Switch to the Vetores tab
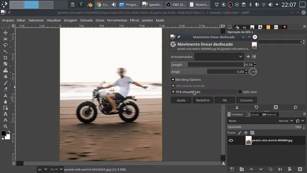The width and height of the screenshot is (307, 173). [x=270, y=114]
